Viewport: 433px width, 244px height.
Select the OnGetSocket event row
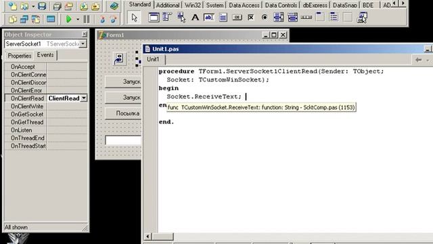pyautogui.click(x=46, y=115)
